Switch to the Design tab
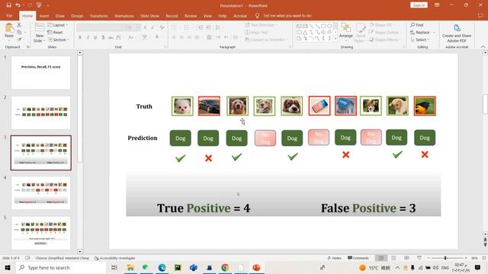The image size is (488, 274). point(77,15)
